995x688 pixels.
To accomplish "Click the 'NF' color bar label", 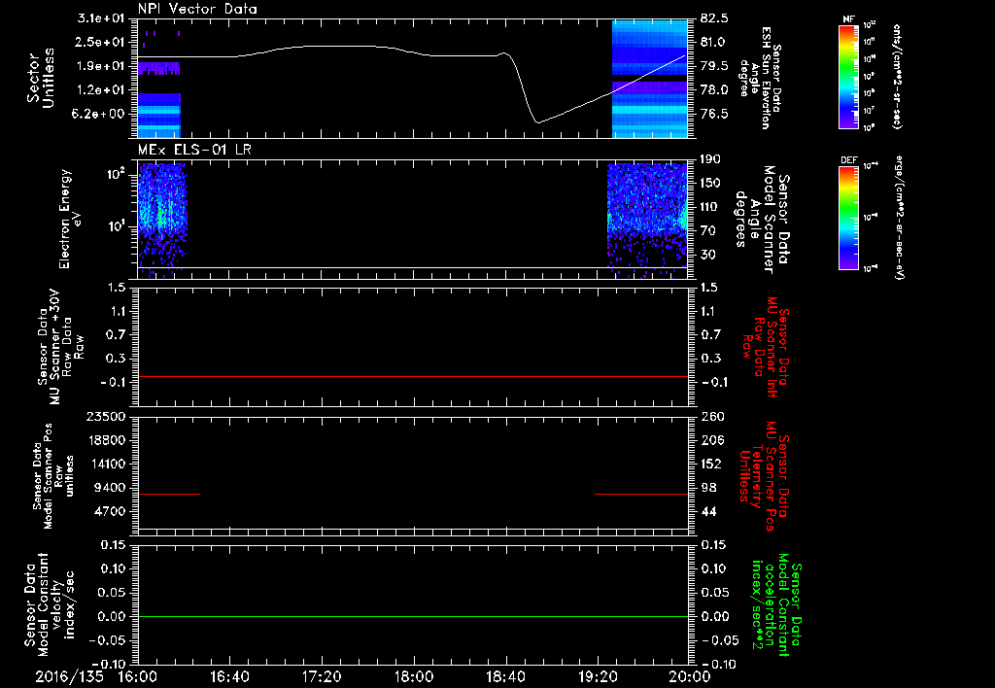I will tap(848, 19).
